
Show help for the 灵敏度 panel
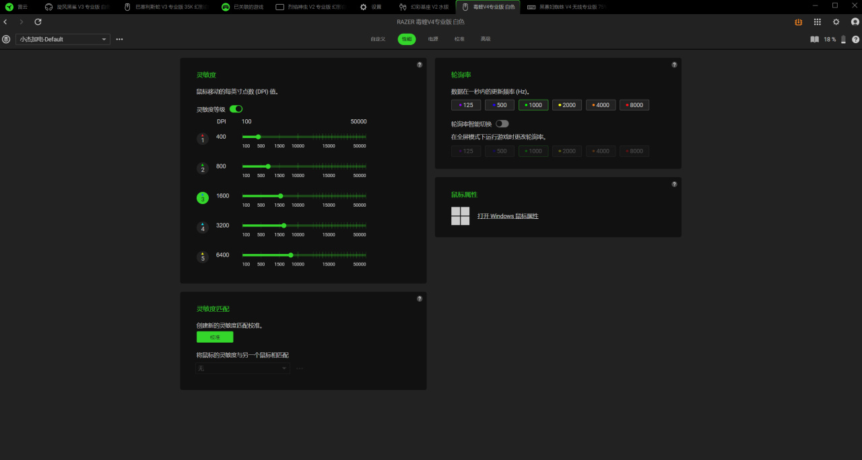[420, 65]
